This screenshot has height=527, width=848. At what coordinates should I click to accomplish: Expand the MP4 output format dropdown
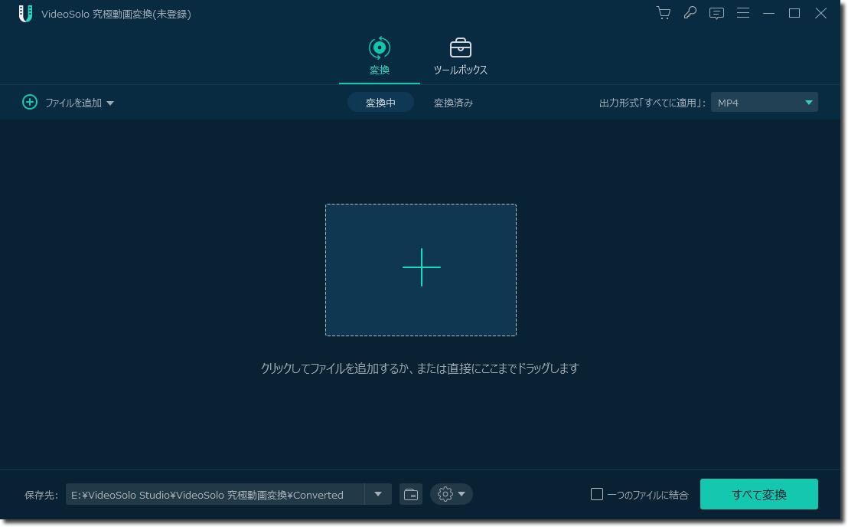[808, 102]
